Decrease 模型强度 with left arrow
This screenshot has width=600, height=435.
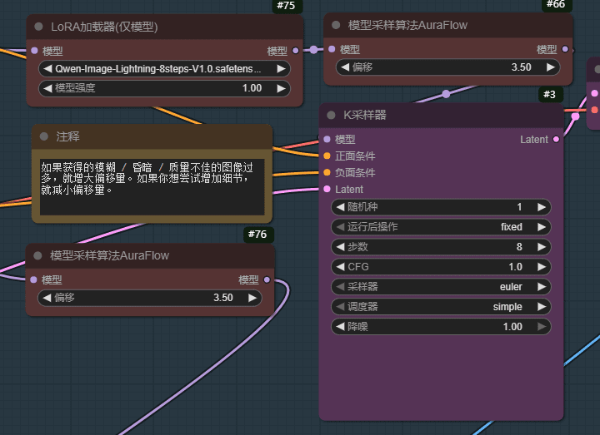click(x=47, y=88)
